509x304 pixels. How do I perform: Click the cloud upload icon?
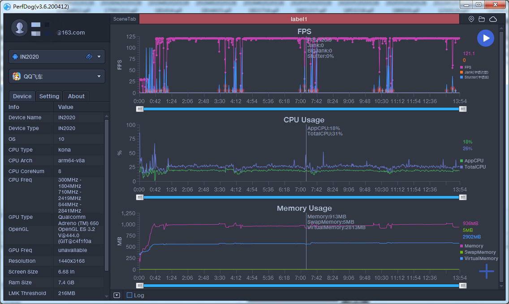[493, 19]
